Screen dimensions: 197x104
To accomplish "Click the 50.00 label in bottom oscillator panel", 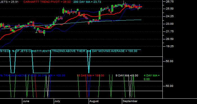I will [x=170, y=86].
